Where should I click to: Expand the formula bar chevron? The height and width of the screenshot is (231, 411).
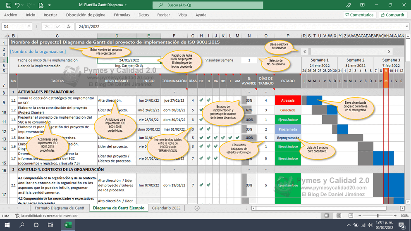point(407,26)
